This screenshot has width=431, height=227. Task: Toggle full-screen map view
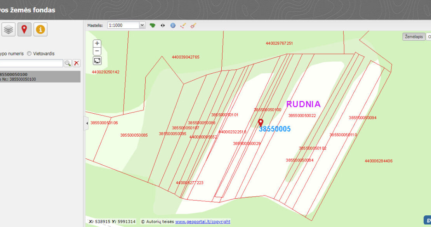pos(97,61)
